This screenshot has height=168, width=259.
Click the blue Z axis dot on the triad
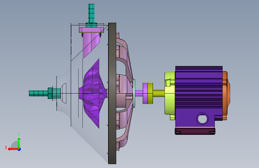19,149
